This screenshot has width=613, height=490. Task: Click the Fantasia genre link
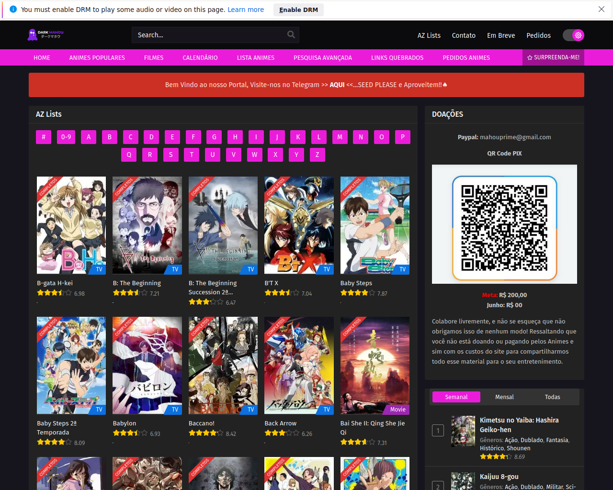pos(557,440)
